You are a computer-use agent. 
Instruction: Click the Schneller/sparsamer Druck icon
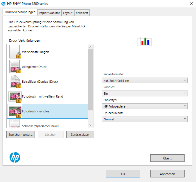[x=15, y=123]
